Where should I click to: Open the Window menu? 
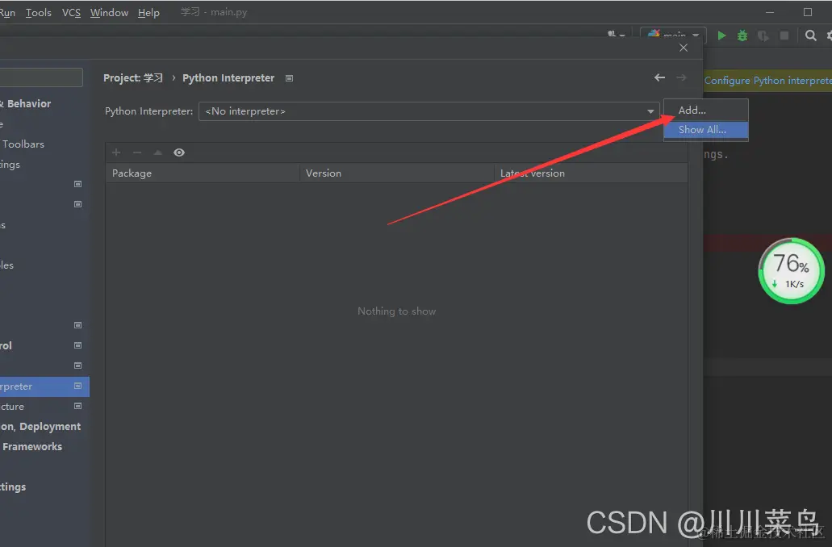click(109, 12)
